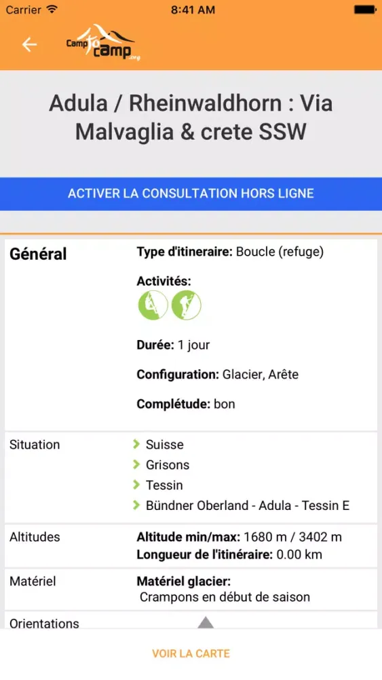Select the Situation section label
Viewport: 382px width, 680px height.
coord(35,445)
